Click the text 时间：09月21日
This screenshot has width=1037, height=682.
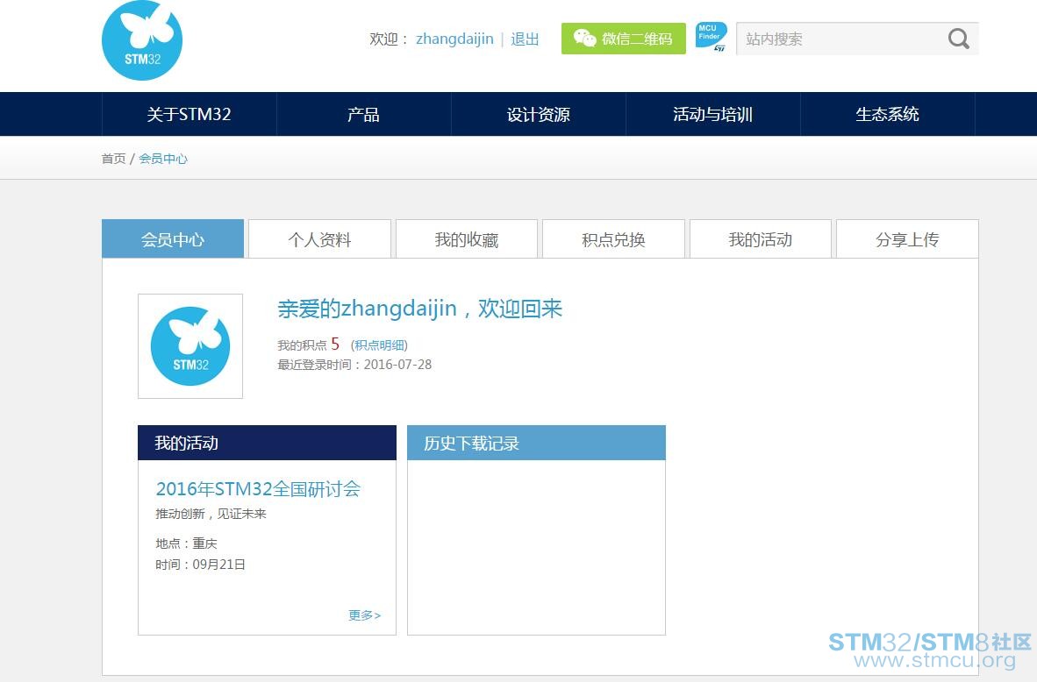(200, 565)
